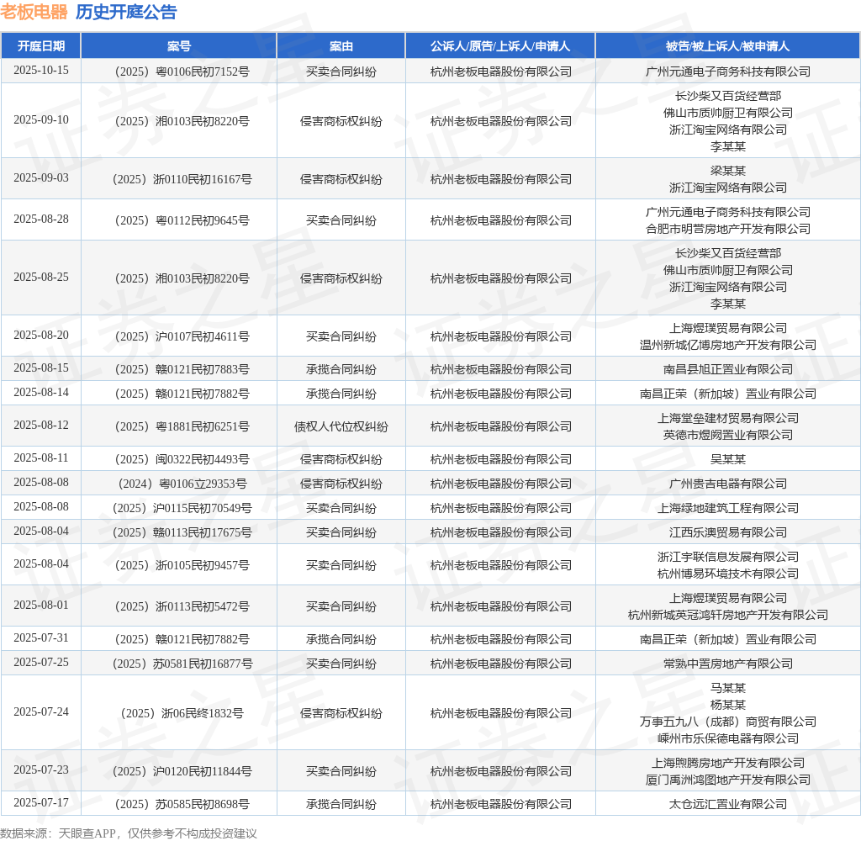The width and height of the screenshot is (861, 841).
Task: Select the date 2025-08-25
Action: pyautogui.click(x=41, y=278)
